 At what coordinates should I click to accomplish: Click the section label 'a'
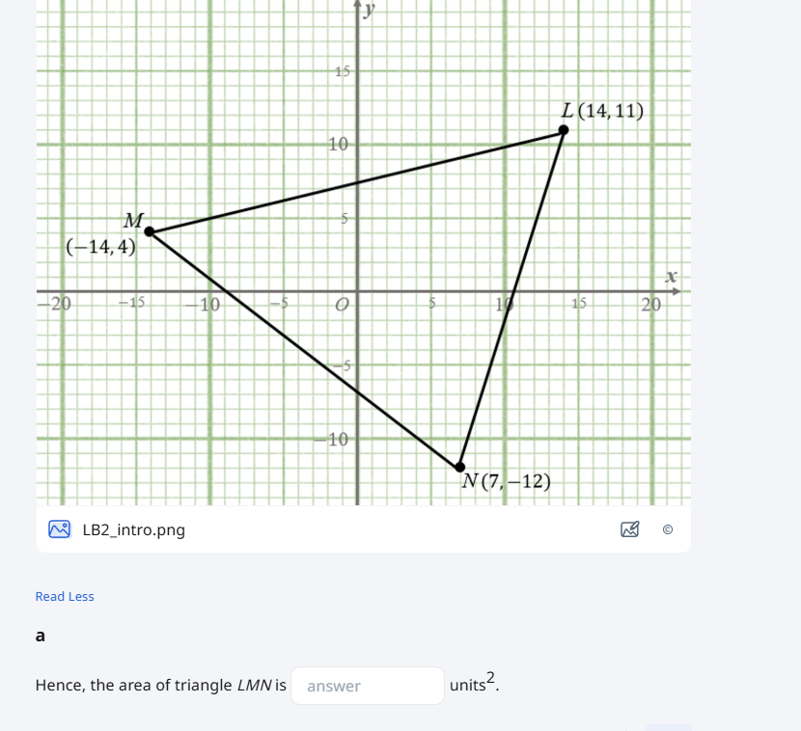40,636
